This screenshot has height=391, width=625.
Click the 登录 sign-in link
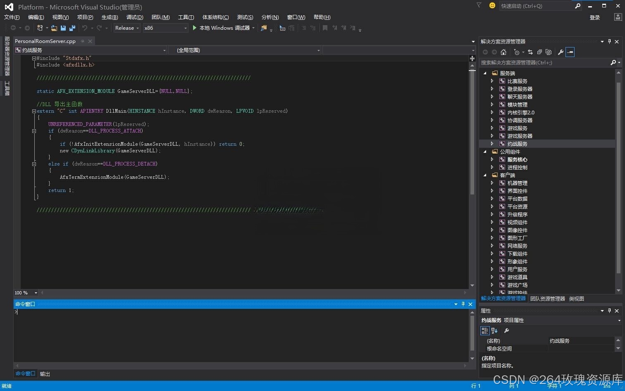595,17
